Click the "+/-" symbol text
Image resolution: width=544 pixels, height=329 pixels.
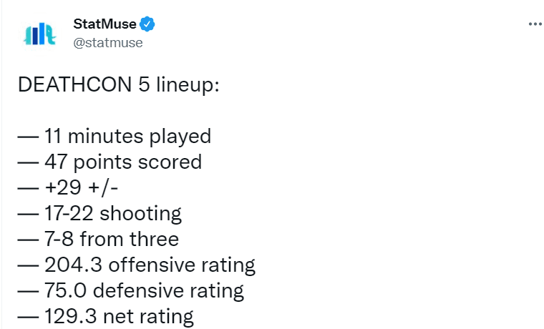click(x=103, y=187)
